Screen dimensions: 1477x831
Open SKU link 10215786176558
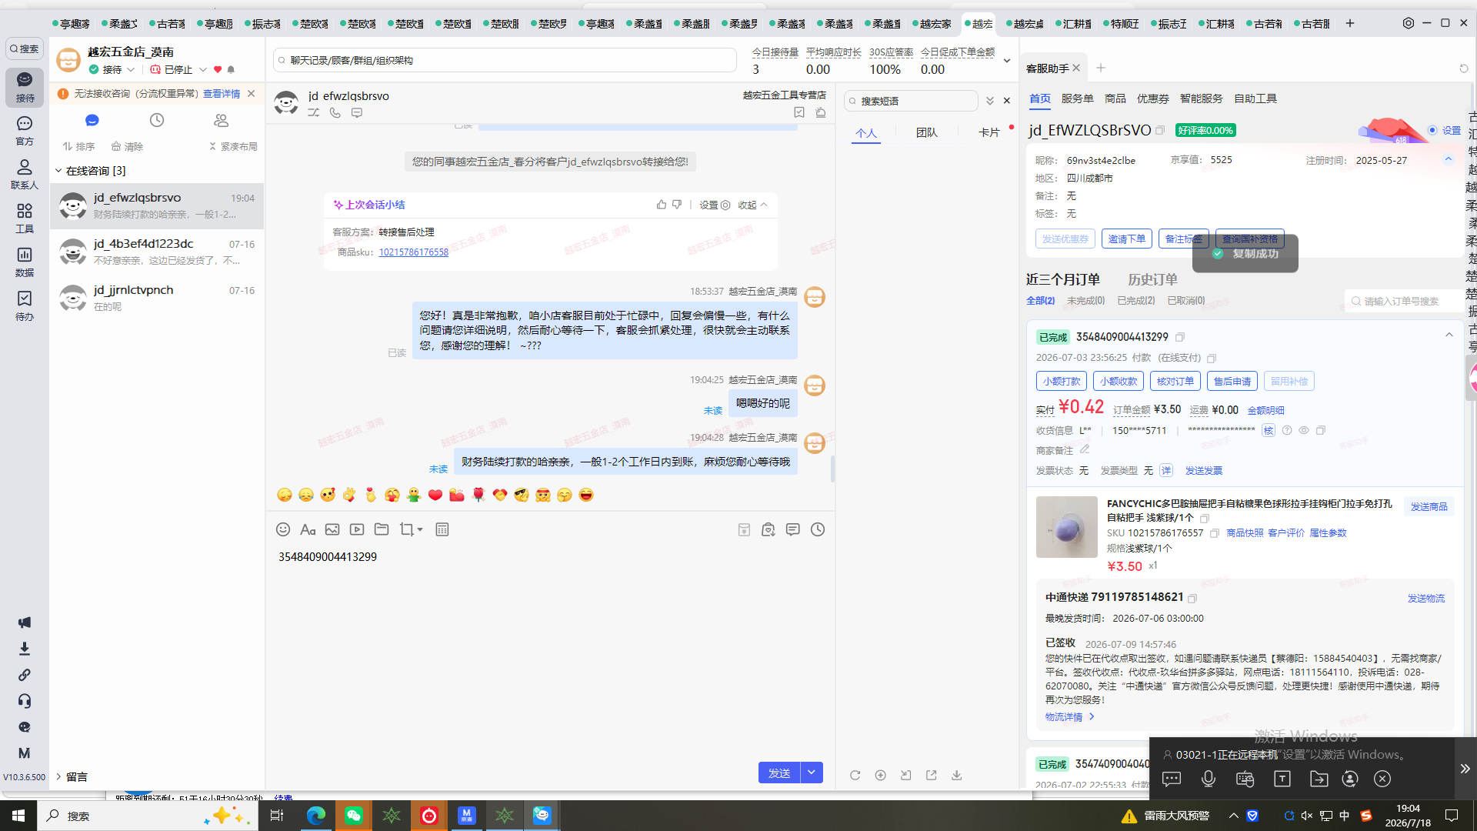tap(413, 252)
